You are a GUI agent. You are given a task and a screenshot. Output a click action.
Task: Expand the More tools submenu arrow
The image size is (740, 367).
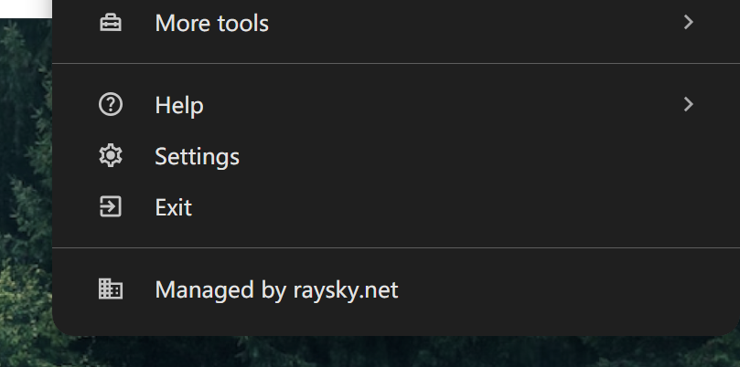[689, 22]
